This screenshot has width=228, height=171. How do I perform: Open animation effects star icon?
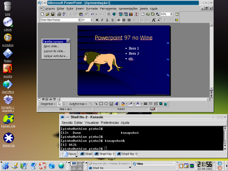click(177, 20)
